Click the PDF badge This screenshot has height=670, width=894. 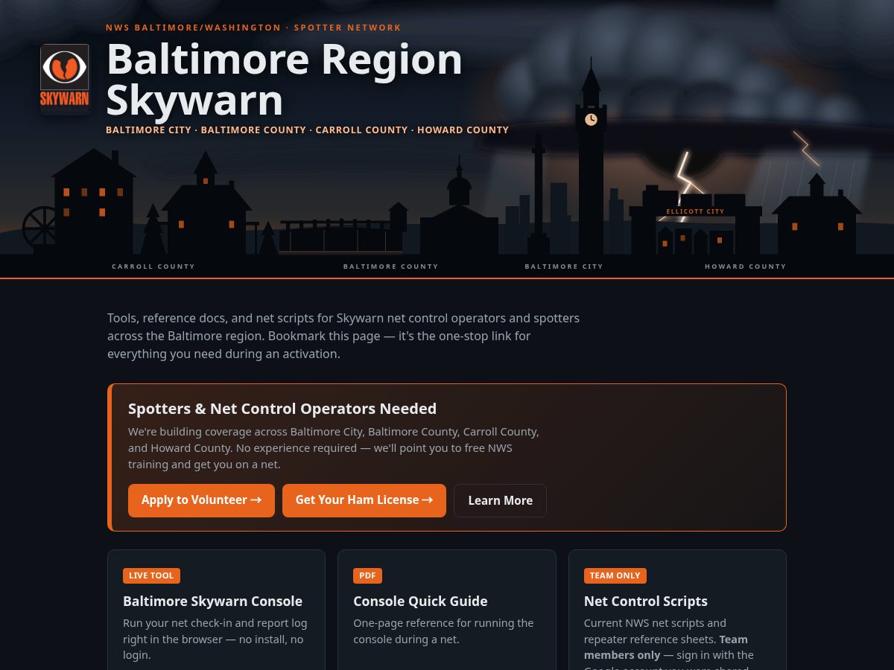(x=367, y=575)
